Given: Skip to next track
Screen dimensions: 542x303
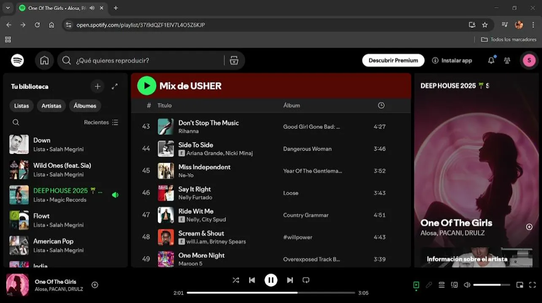Looking at the screenshot, I should click(x=290, y=280).
